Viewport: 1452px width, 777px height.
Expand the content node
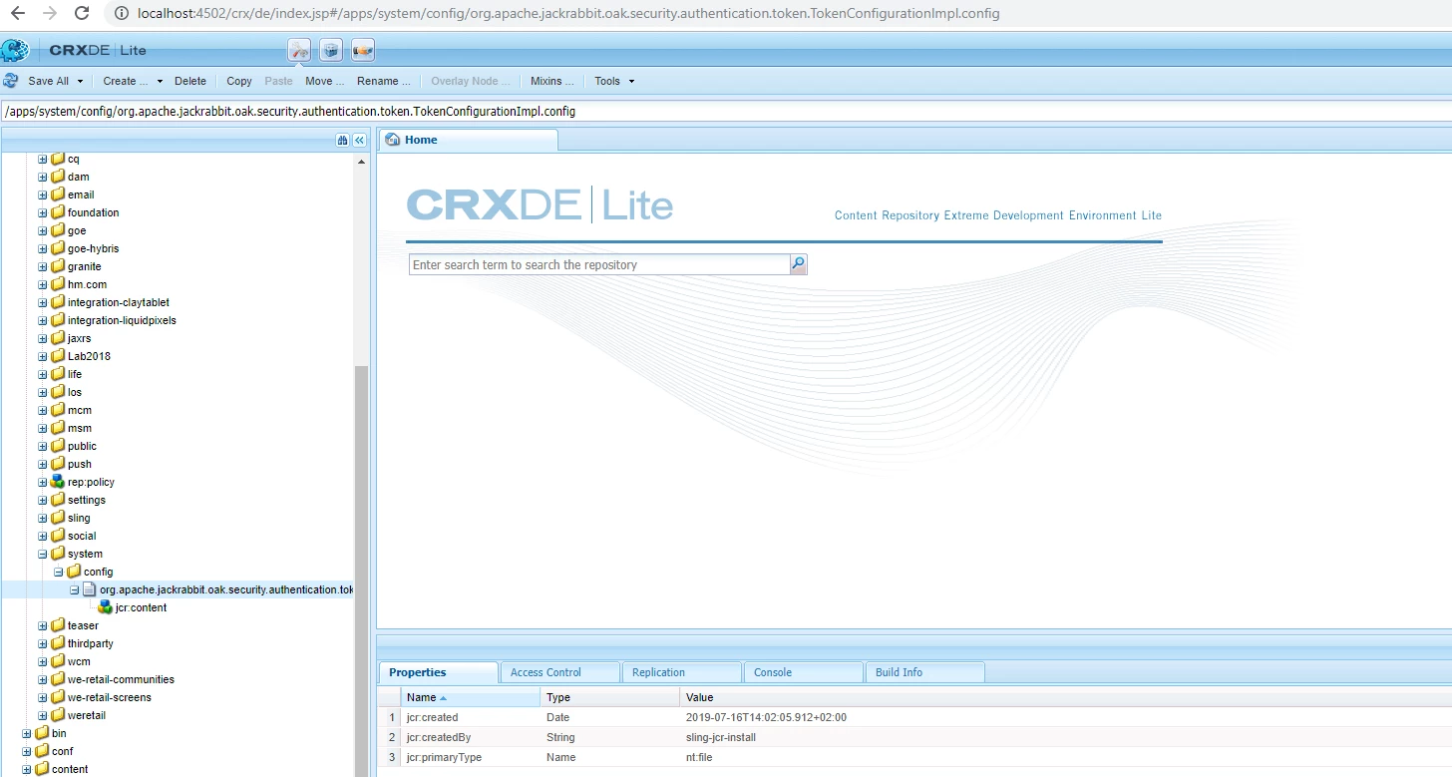click(x=27, y=769)
